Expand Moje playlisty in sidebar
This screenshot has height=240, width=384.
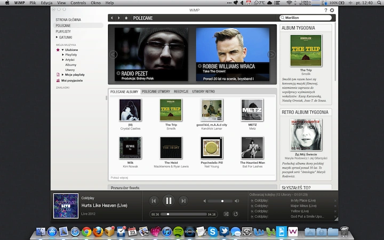point(63,75)
